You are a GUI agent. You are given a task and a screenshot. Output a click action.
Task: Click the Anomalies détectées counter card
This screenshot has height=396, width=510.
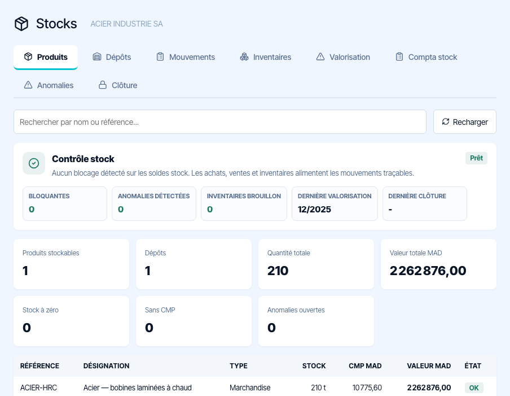[154, 203]
